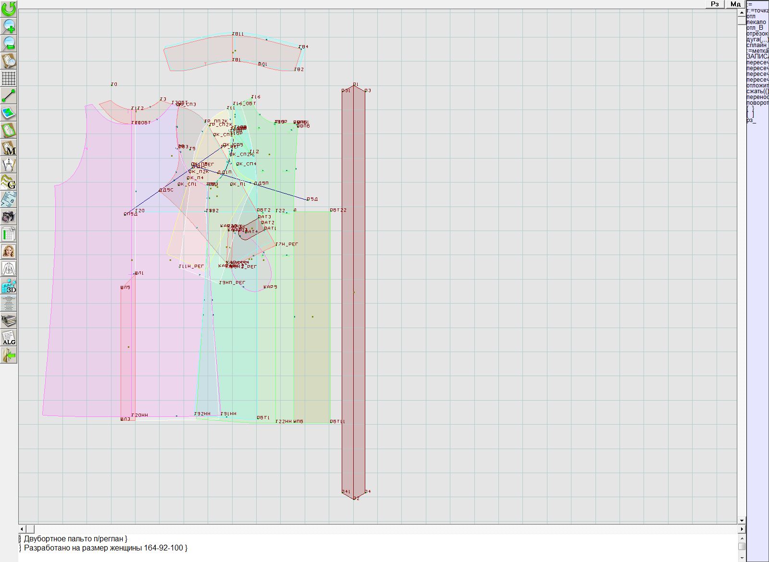Open the ALG algorithm document icon

9,338
